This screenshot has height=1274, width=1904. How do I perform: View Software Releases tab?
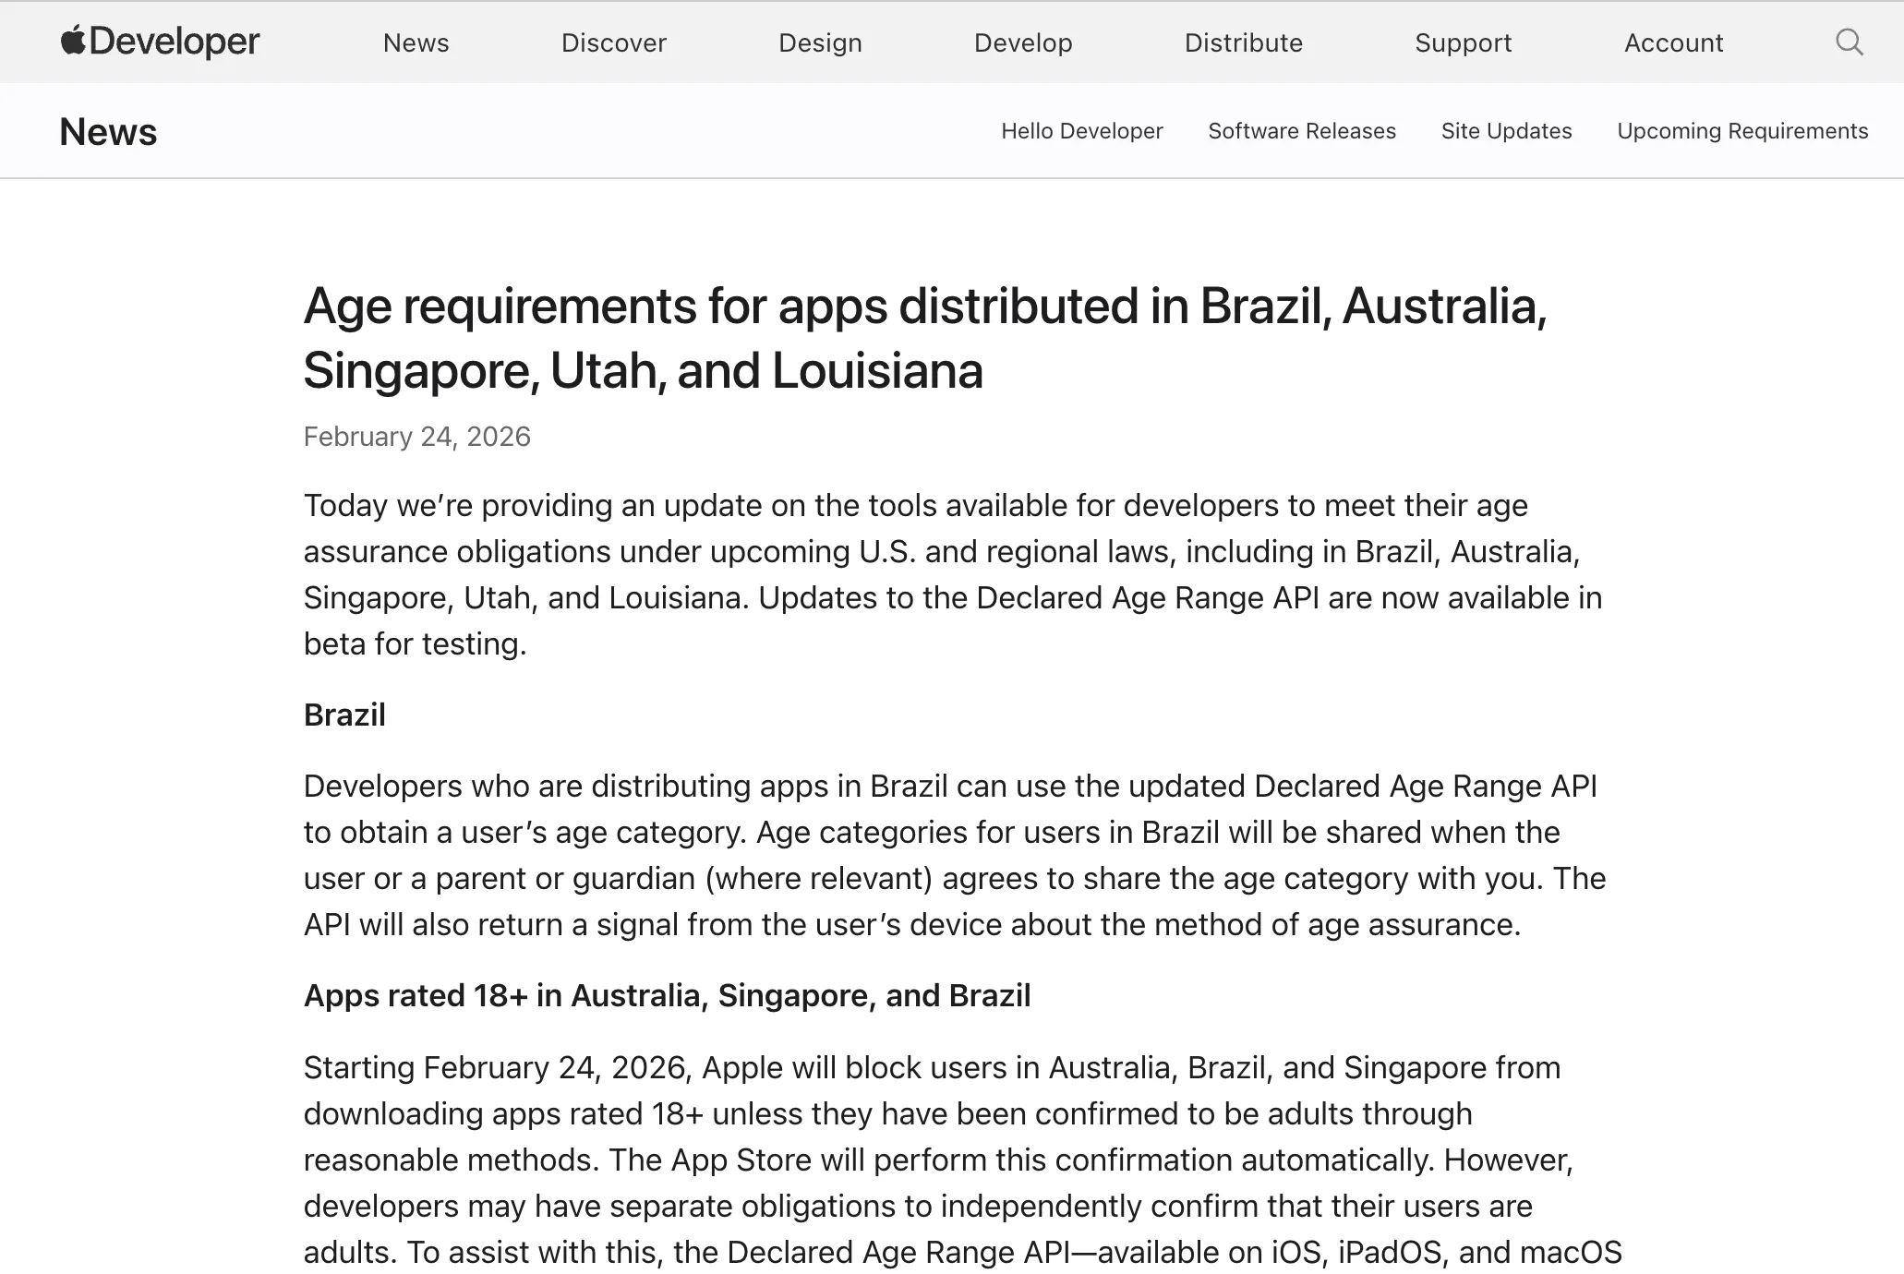click(1301, 131)
